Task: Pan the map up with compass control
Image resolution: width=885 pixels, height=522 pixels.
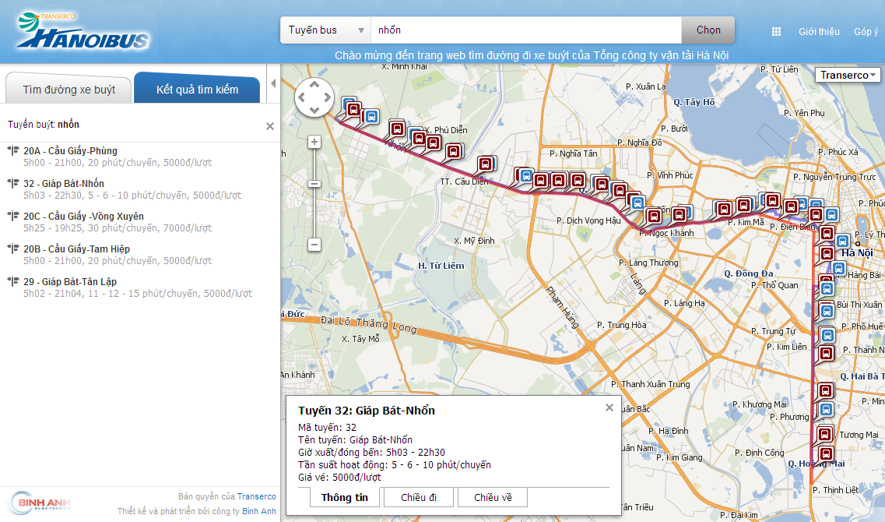Action: pos(314,85)
